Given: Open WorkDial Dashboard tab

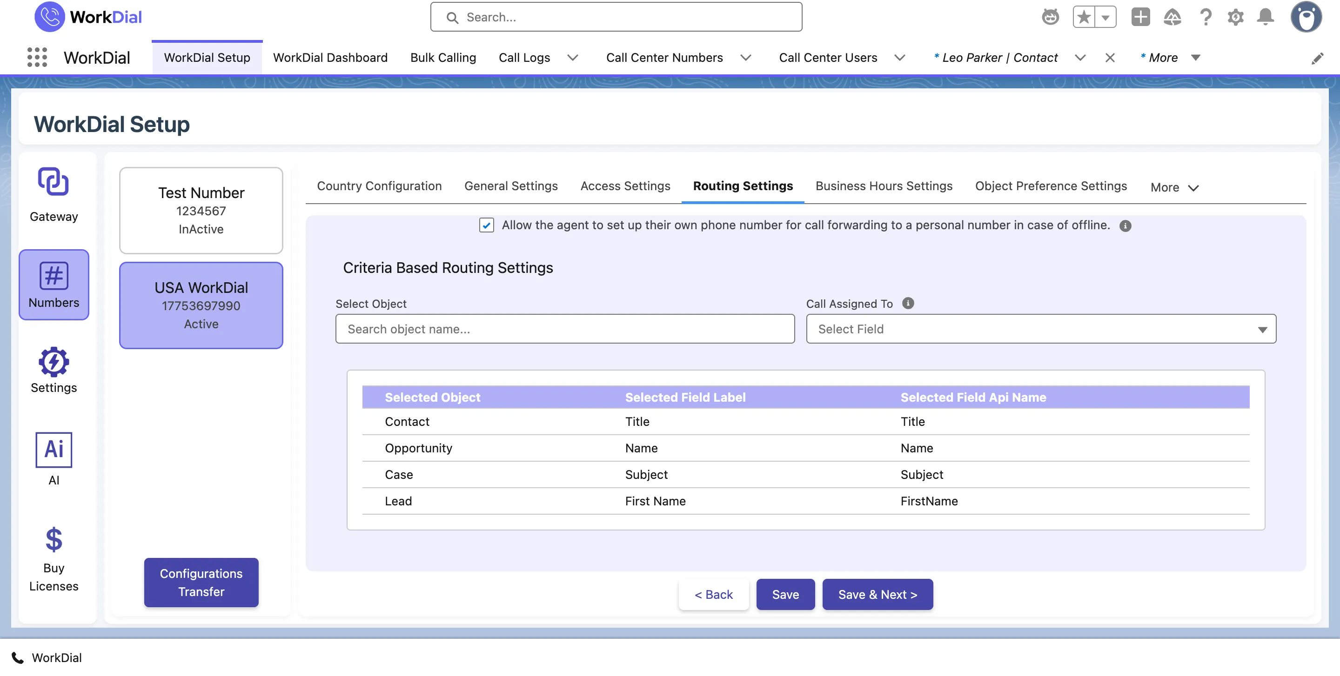Looking at the screenshot, I should tap(330, 58).
